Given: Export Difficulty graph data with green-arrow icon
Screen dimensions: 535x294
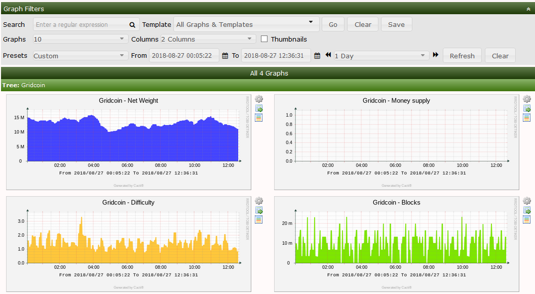Looking at the screenshot, I should tap(259, 210).
